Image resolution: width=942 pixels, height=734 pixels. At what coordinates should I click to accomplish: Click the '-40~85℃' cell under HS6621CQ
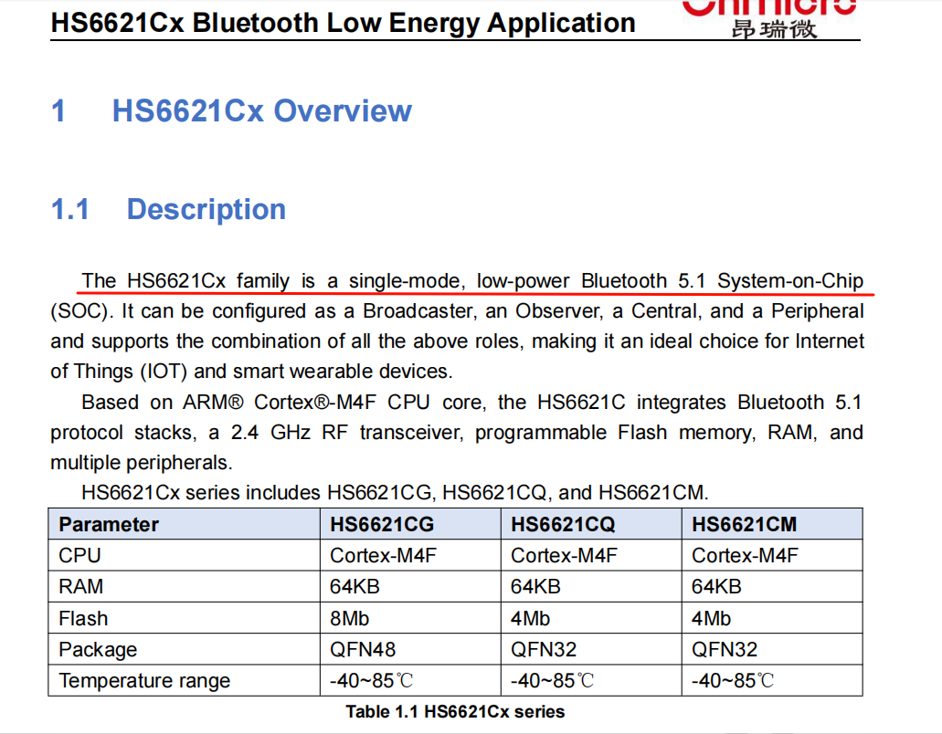(x=591, y=680)
